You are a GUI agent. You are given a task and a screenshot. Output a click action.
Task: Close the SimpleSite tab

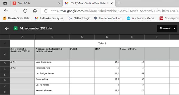pos(59,3)
